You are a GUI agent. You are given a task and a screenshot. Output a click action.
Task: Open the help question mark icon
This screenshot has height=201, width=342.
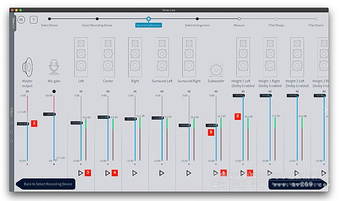click(33, 20)
